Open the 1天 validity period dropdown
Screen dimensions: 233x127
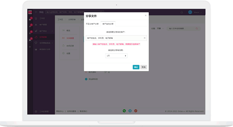click(x=116, y=56)
